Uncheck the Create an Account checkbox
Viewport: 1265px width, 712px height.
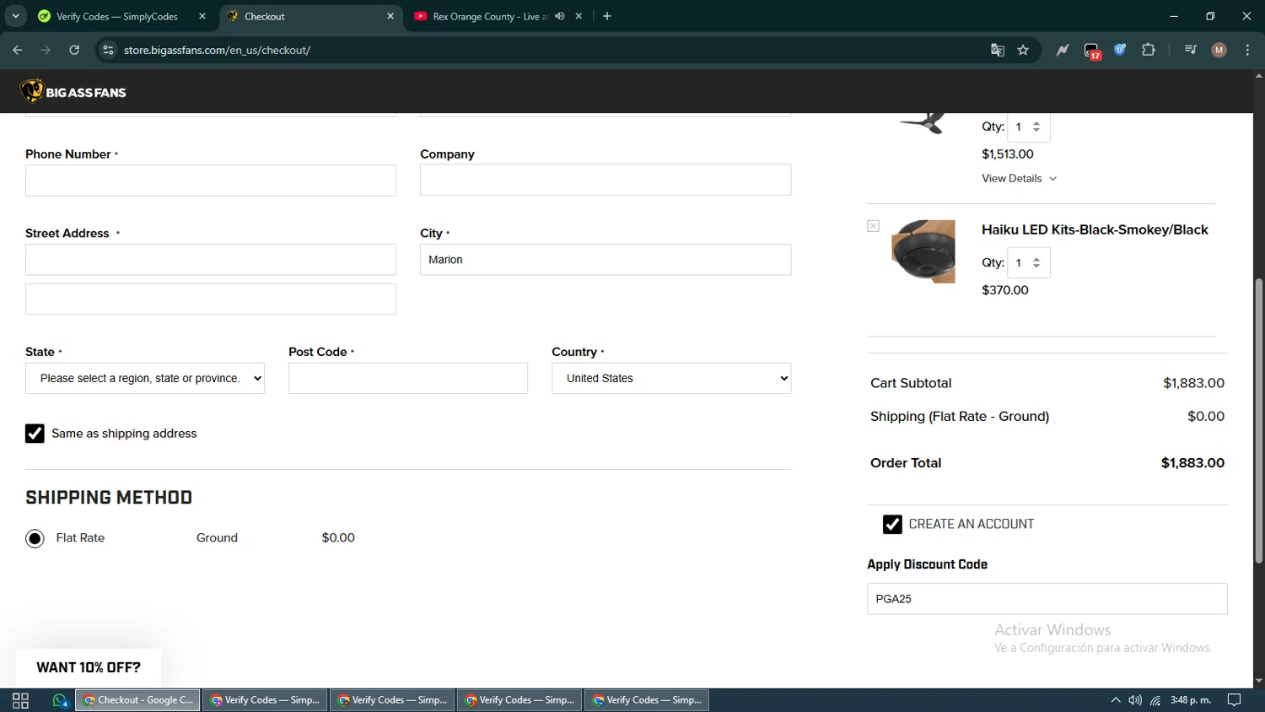pyautogui.click(x=892, y=525)
